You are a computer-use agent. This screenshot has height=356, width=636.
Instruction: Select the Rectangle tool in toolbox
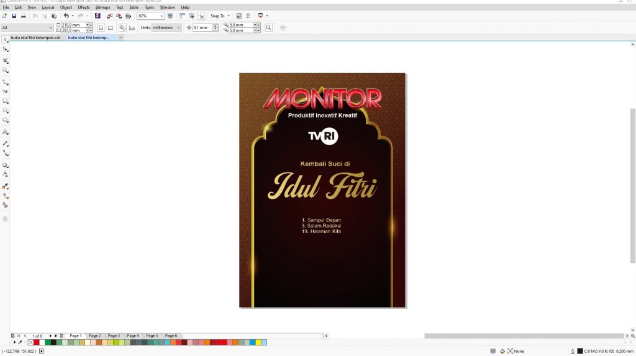point(5,101)
